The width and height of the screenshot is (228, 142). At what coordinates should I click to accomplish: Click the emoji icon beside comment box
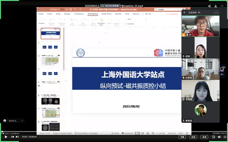tap(5, 121)
